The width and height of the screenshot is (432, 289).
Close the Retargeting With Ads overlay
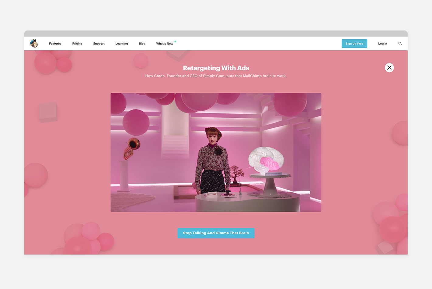click(389, 68)
